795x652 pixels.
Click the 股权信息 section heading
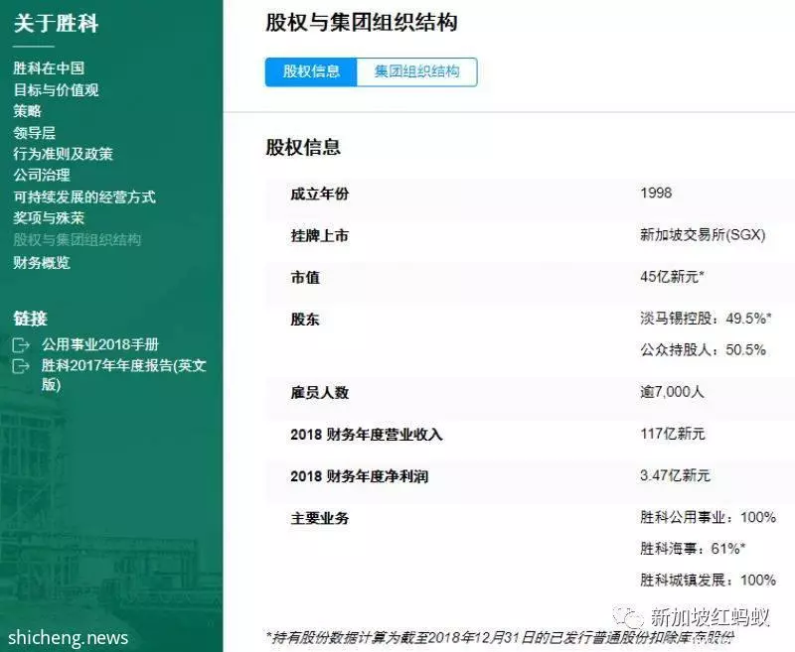[303, 147]
